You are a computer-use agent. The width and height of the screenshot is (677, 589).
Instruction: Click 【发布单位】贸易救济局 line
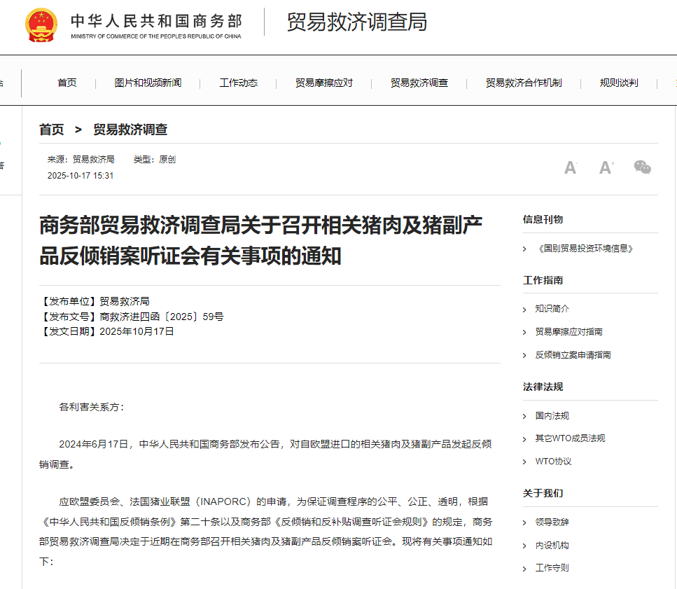coord(95,301)
